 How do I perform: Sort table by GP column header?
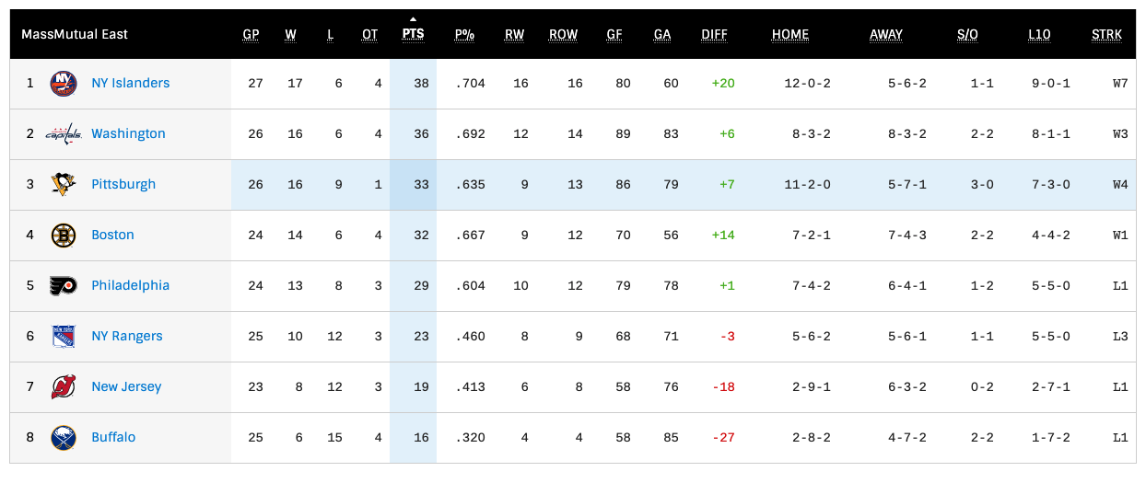coord(251,35)
